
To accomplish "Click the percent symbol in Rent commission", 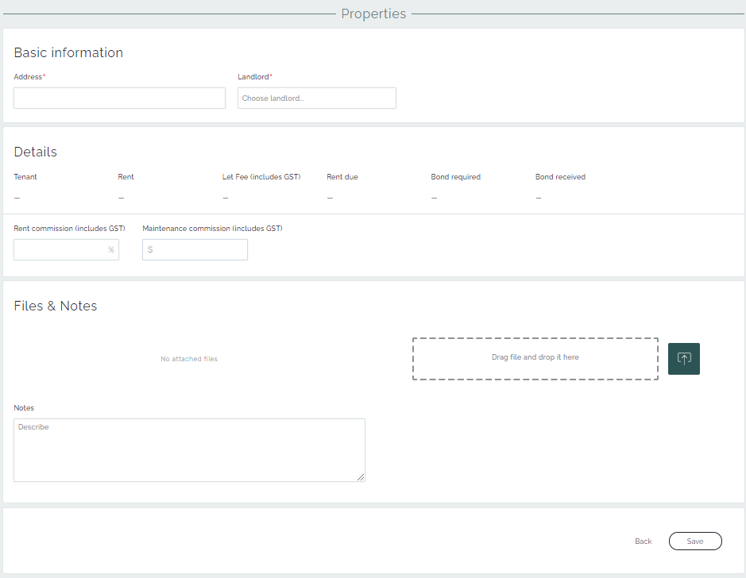I will coord(111,250).
